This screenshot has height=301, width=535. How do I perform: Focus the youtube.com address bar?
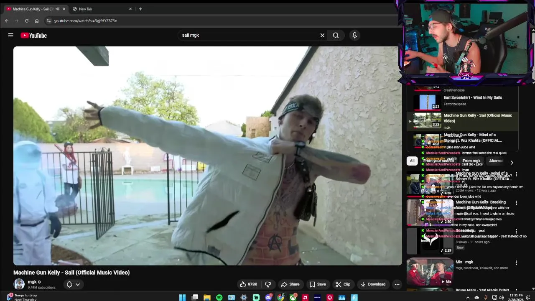click(x=222, y=21)
